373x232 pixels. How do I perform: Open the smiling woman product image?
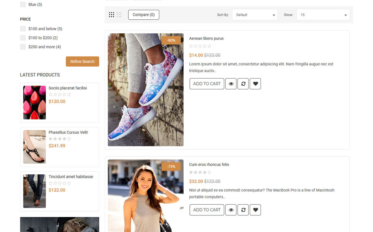(146, 196)
